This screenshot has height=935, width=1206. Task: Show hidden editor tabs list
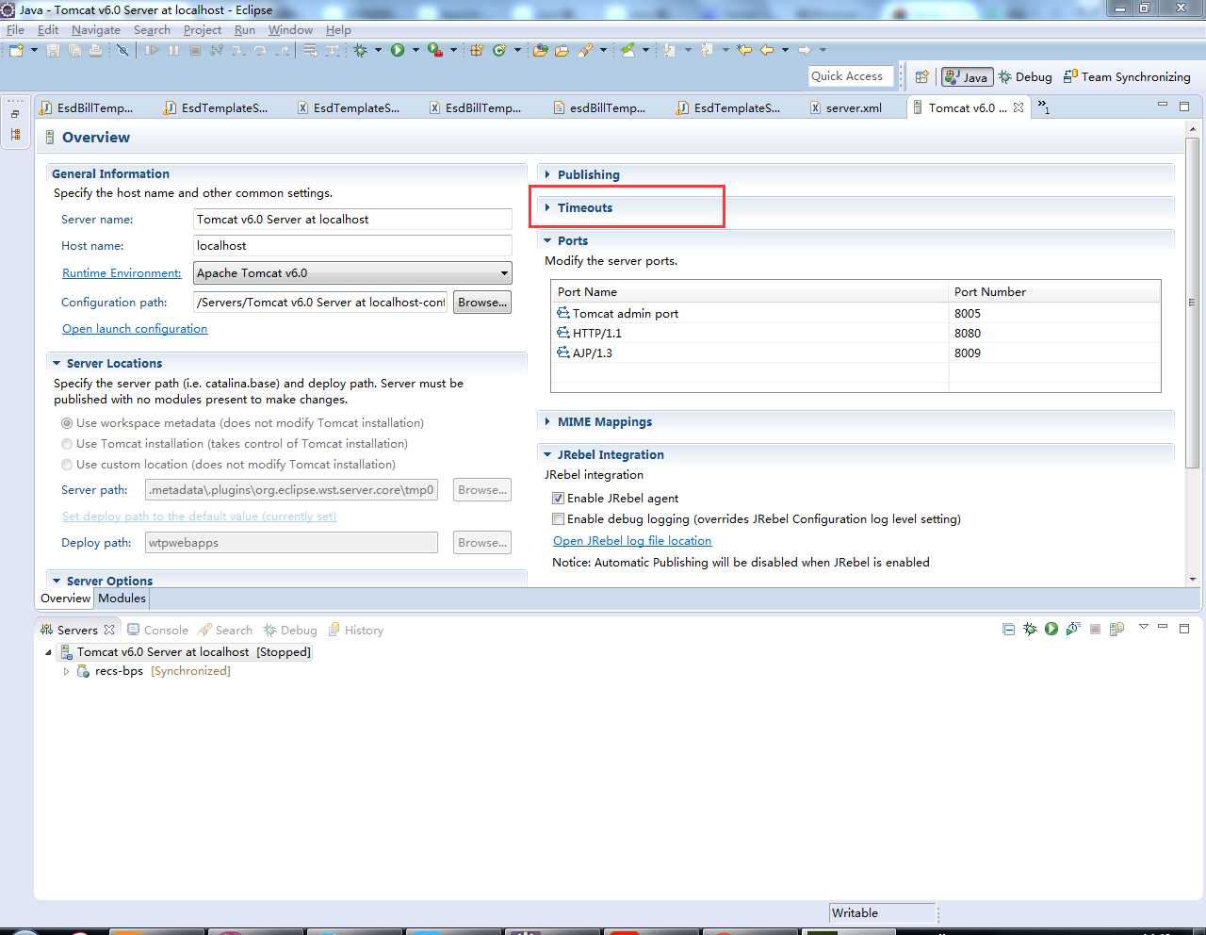coord(1044,107)
